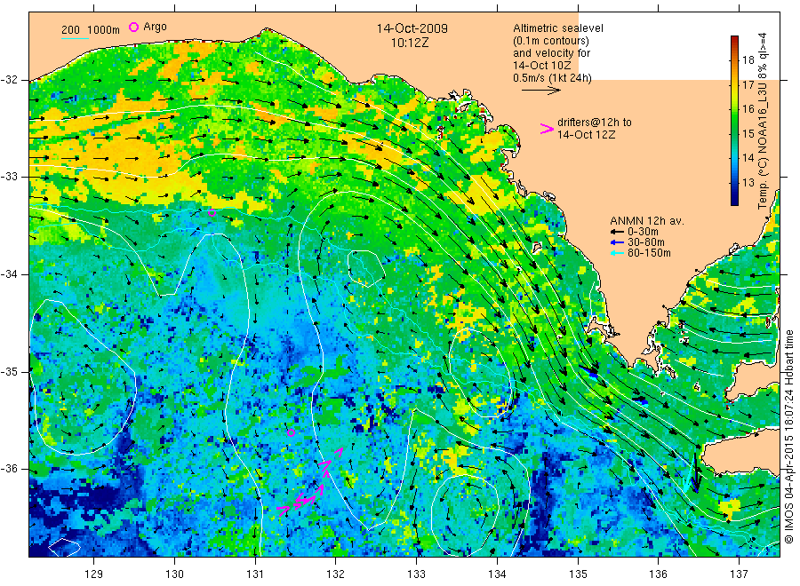Click the 131 longitude axis label
Screen dimensions: 800x586
(255, 574)
